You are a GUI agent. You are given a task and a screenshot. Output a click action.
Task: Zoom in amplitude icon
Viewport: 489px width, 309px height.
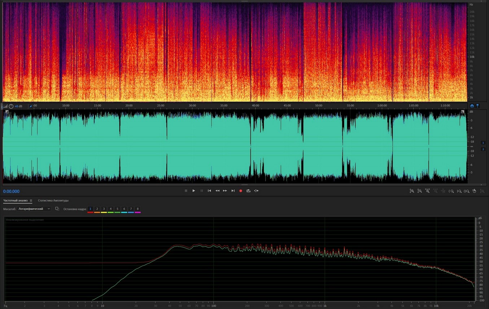(412, 191)
